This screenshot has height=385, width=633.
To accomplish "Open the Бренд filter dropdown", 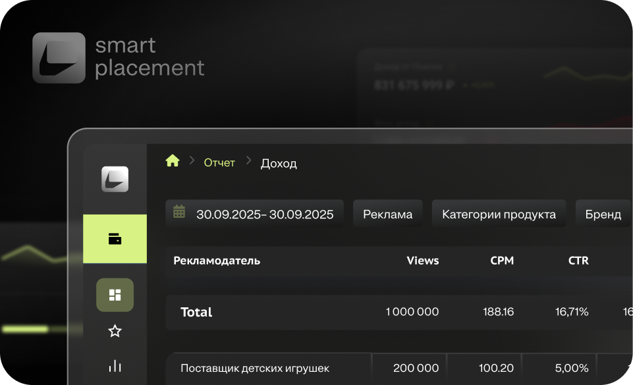I will 603,213.
